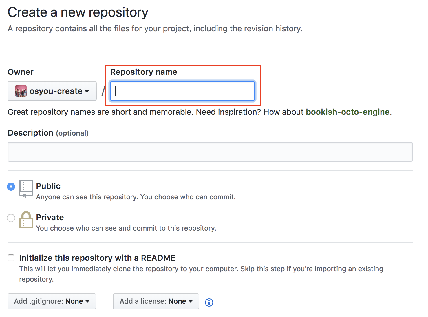Click the osyou-create owner avatar image

(21, 91)
